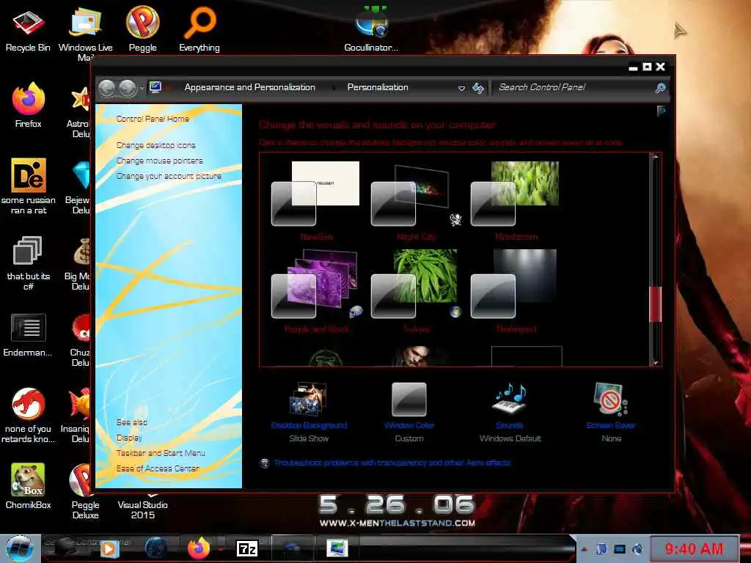The height and width of the screenshot is (563, 751).
Task: Click the Control Panel address bar icon
Action: 155,87
